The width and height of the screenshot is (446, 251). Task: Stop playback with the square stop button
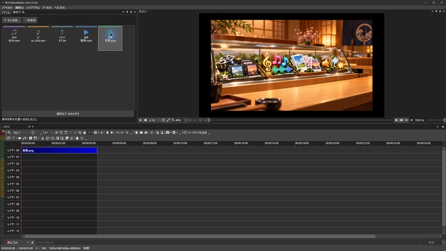click(x=145, y=120)
